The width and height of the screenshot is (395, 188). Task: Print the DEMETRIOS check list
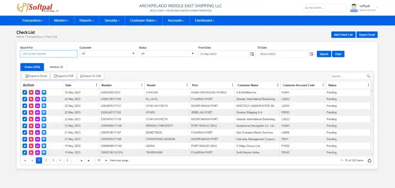pyautogui.click(x=38, y=133)
